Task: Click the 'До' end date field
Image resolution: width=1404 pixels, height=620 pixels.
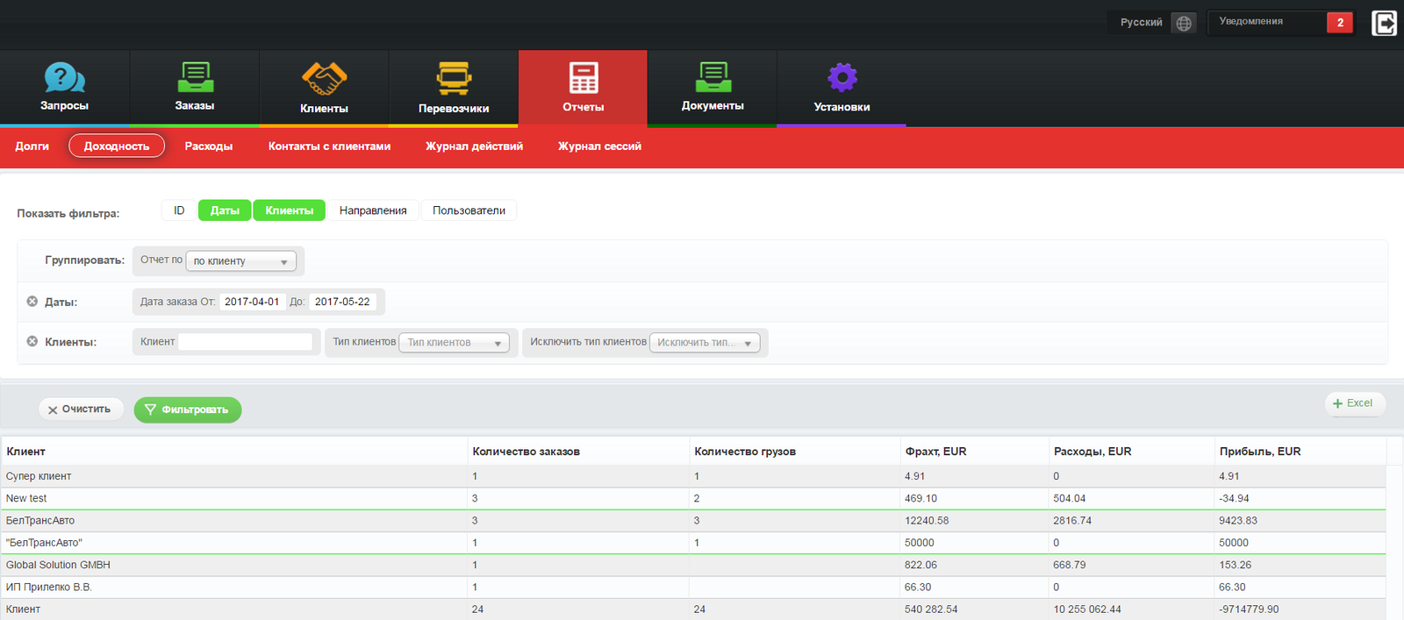Action: pyautogui.click(x=342, y=302)
